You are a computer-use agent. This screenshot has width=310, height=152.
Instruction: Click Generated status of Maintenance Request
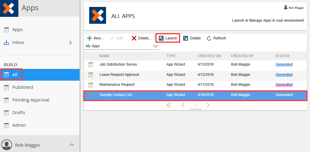point(284,85)
